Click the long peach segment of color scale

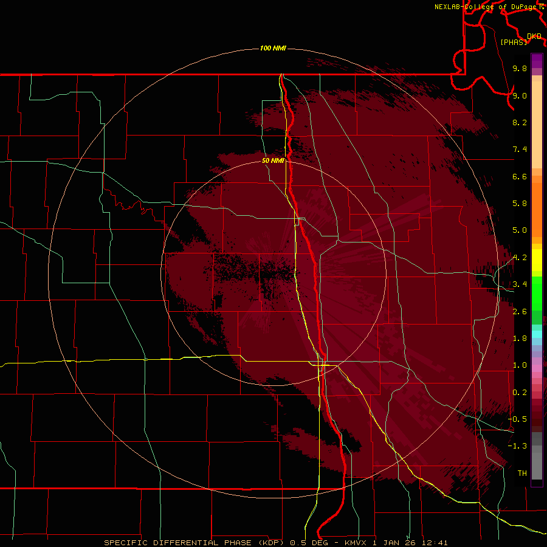point(537,125)
